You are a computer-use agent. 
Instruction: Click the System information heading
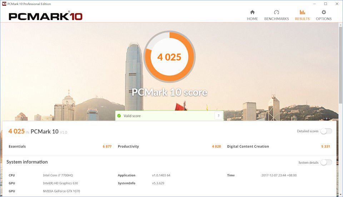27,162
